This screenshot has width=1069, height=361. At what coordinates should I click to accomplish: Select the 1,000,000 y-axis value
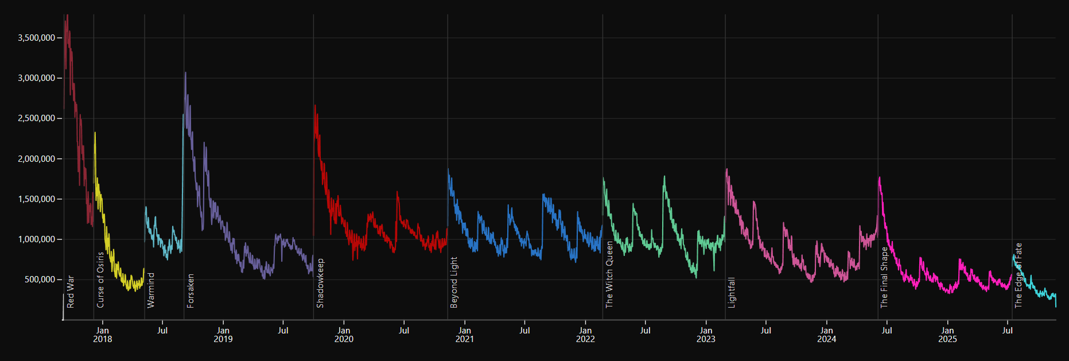(37, 239)
